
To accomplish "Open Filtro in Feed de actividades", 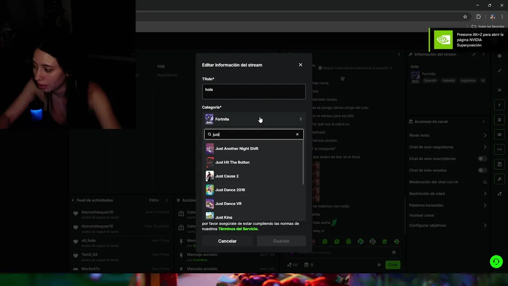I will pos(154,200).
